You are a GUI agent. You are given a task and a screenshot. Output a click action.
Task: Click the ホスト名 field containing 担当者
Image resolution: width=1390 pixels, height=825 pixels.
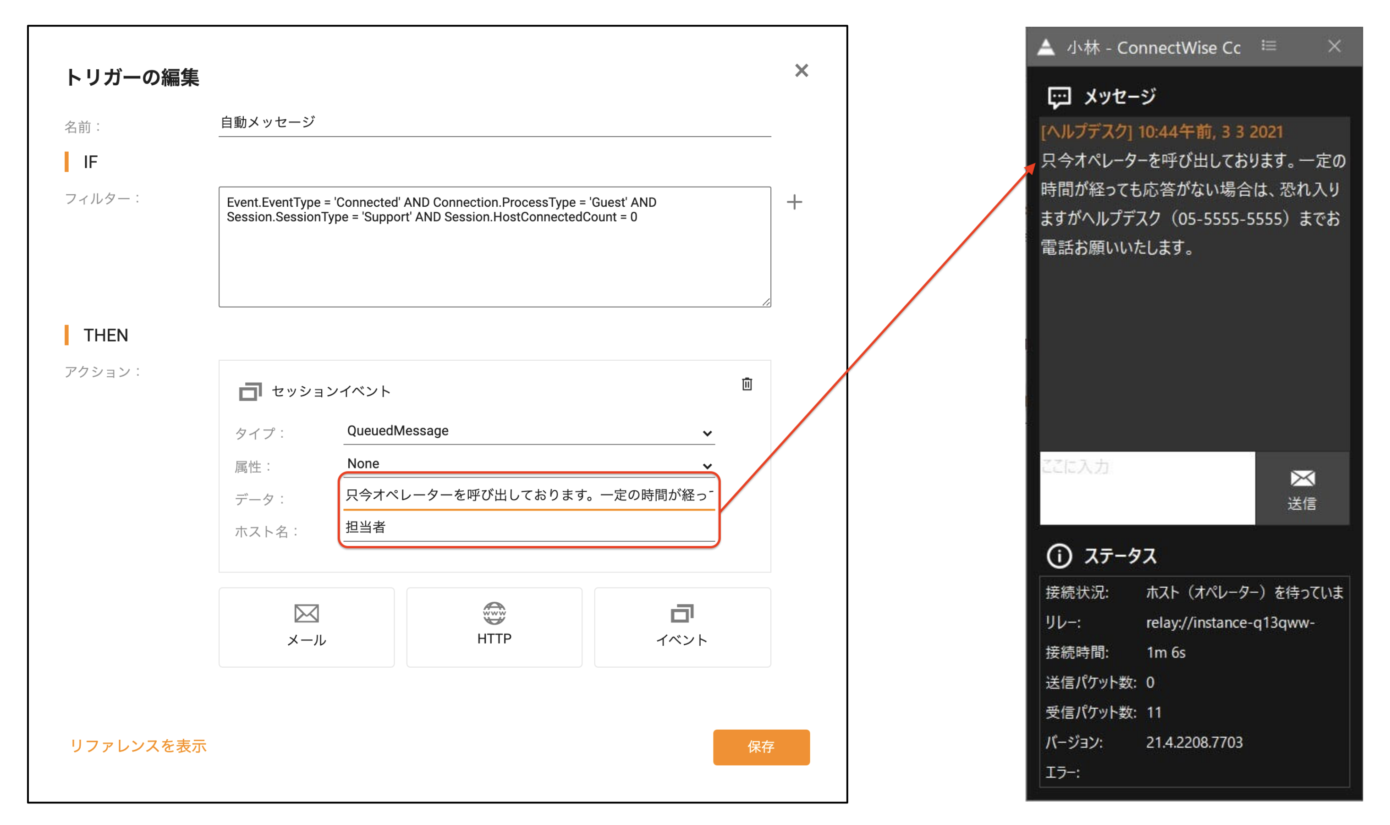coord(528,527)
